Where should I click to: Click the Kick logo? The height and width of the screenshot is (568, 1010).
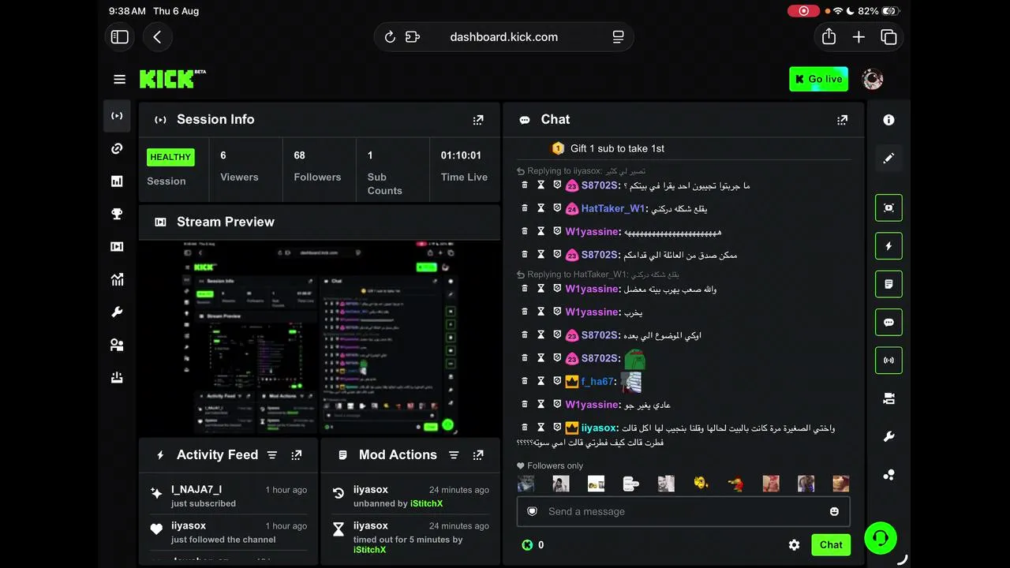173,79
